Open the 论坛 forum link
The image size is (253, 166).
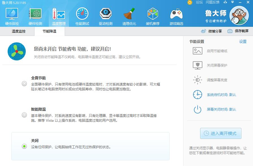(199, 2)
